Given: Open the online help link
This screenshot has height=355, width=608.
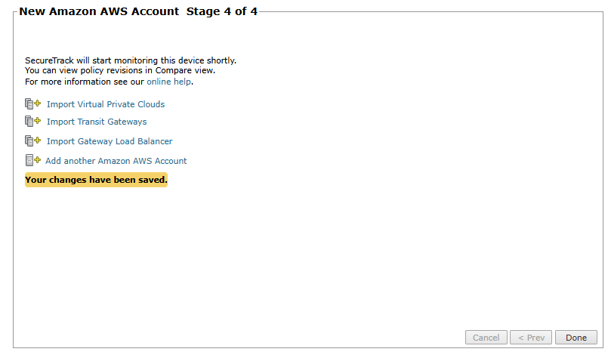Looking at the screenshot, I should coord(169,82).
